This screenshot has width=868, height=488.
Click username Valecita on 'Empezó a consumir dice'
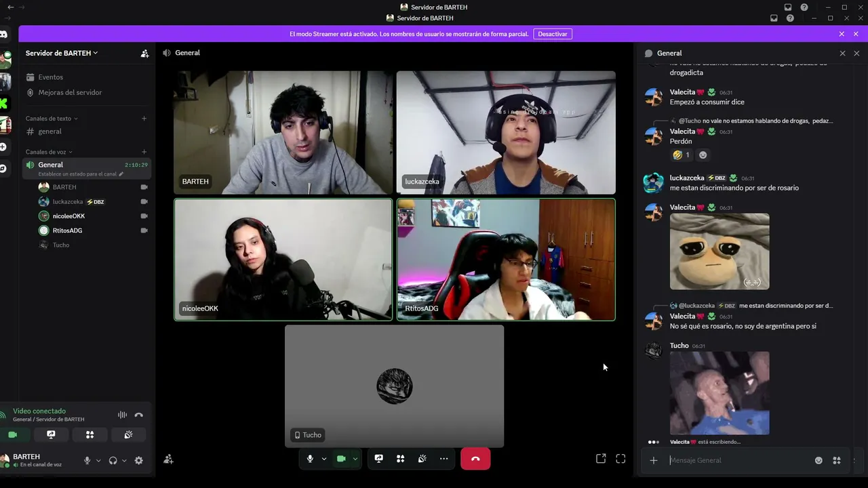click(682, 92)
